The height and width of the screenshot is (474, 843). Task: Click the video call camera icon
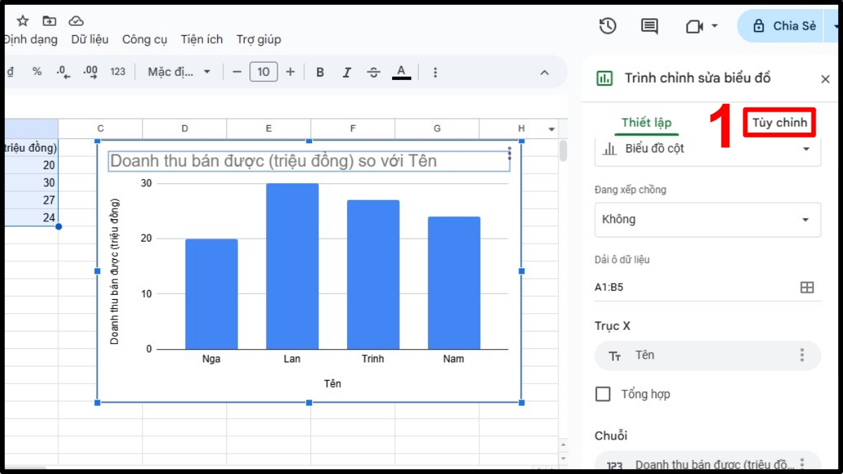click(x=694, y=27)
